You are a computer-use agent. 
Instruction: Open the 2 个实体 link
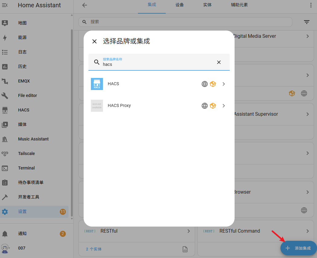[94, 249]
